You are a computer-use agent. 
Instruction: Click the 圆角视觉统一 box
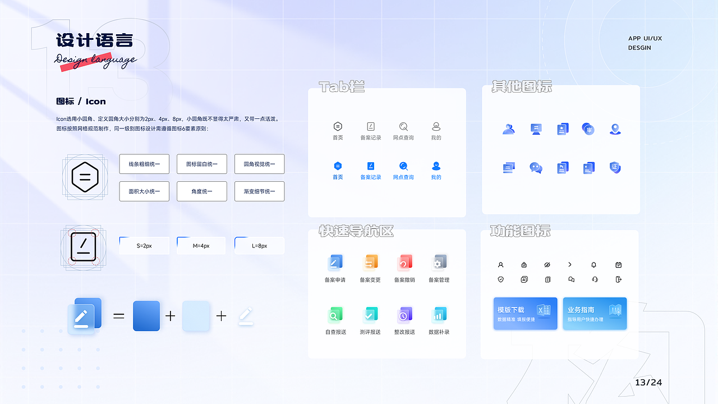coord(259,164)
